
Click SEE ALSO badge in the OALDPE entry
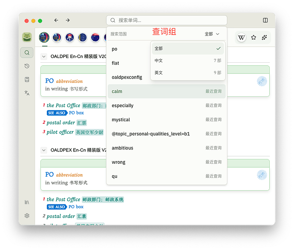point(57,113)
